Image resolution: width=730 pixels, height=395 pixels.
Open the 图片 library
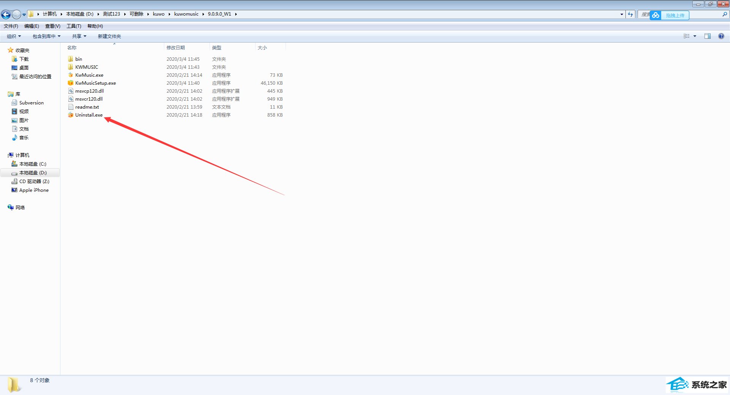click(x=24, y=120)
